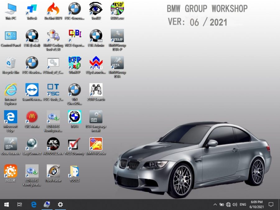
Task: Open the Start menu
Action: [x=6, y=204]
